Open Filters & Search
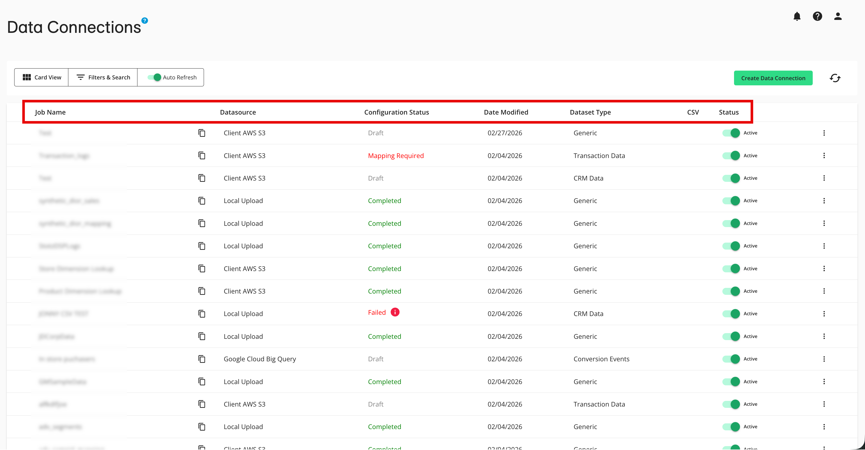This screenshot has height=450, width=865. point(103,77)
